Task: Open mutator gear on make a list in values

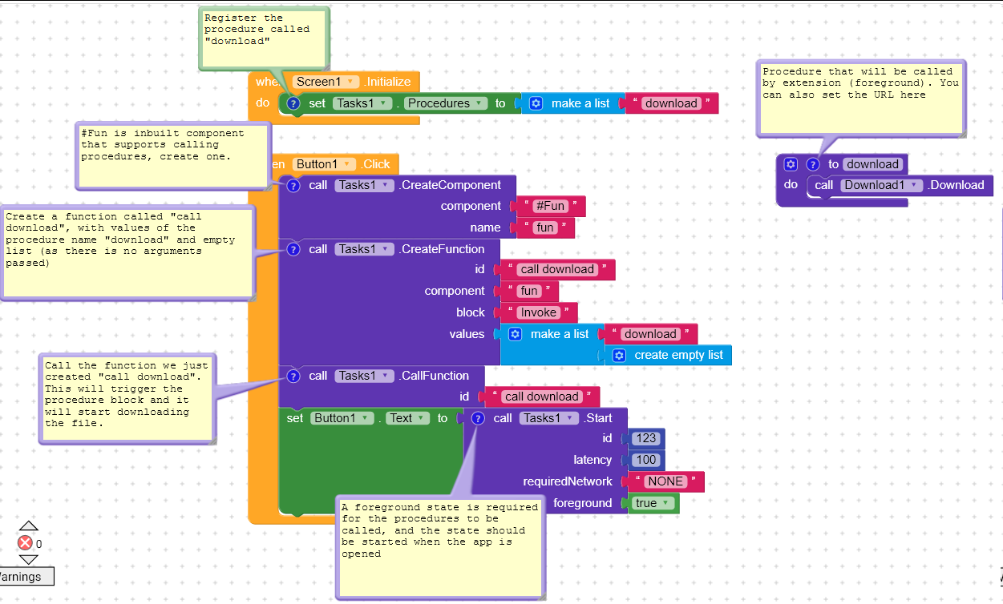Action: 516,334
